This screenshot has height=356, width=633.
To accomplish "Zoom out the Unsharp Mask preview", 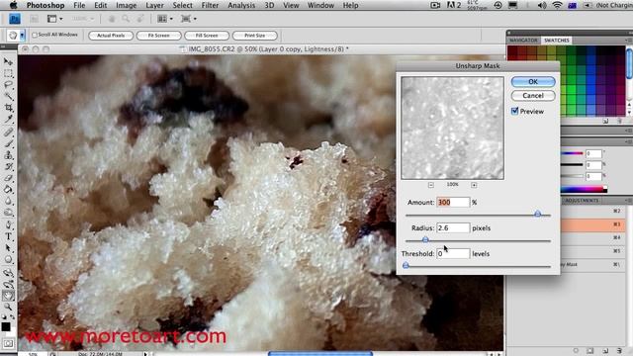I will (431, 185).
